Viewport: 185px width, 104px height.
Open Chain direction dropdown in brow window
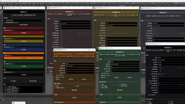107,33
